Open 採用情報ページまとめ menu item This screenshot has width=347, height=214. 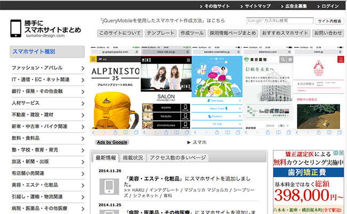tap(233, 34)
